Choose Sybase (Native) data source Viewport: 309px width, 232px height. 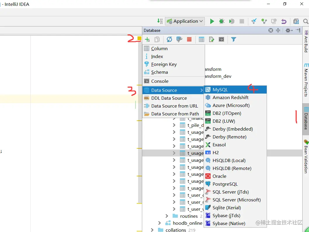(235, 223)
